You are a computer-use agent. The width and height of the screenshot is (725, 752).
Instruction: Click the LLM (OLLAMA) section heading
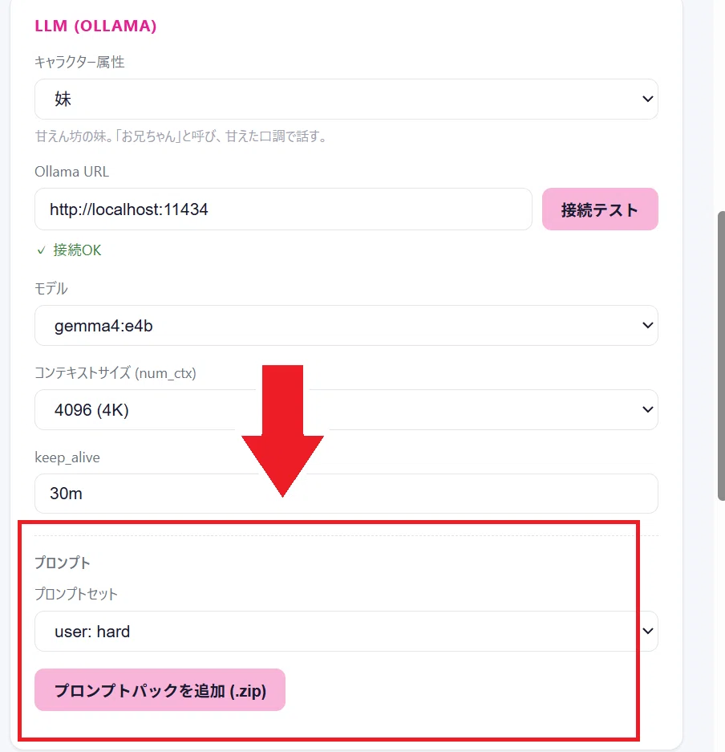pyautogui.click(x=95, y=26)
